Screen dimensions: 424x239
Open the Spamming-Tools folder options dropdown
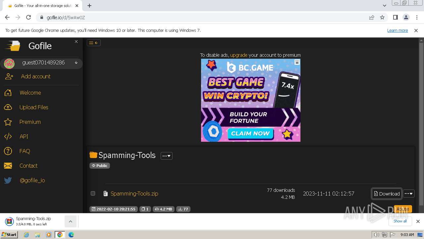pos(167,156)
